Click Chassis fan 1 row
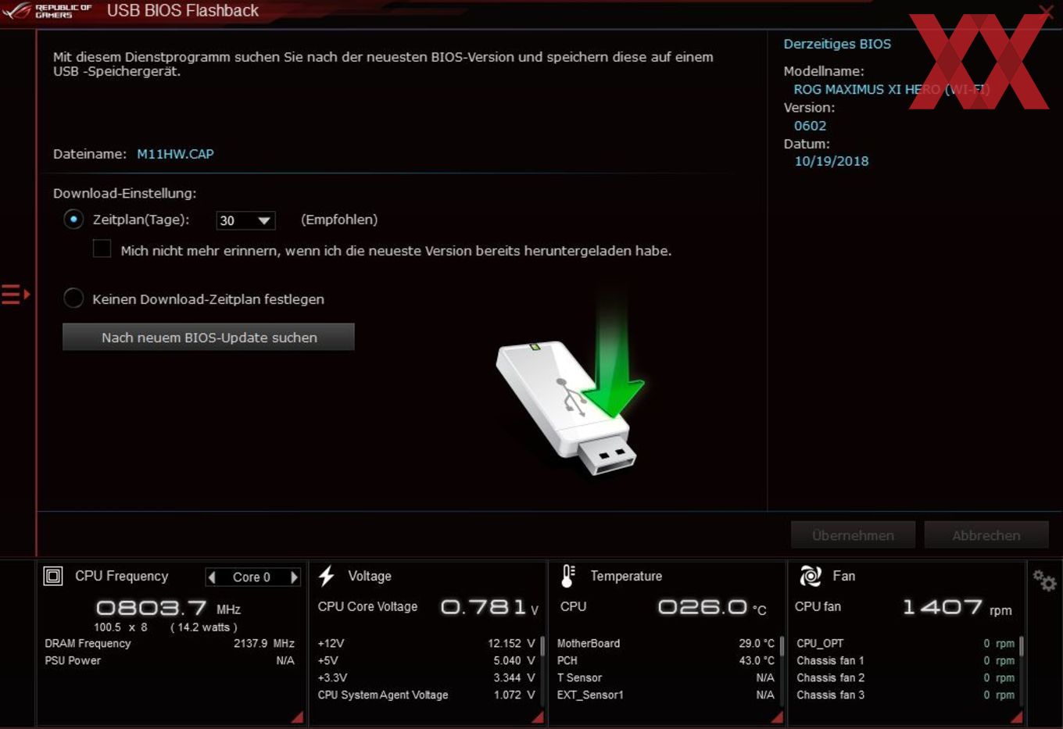This screenshot has width=1063, height=729. tap(905, 660)
